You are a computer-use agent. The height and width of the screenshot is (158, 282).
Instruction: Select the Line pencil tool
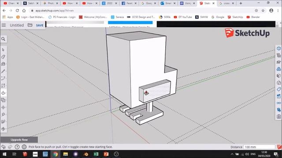[x=3, y=71]
